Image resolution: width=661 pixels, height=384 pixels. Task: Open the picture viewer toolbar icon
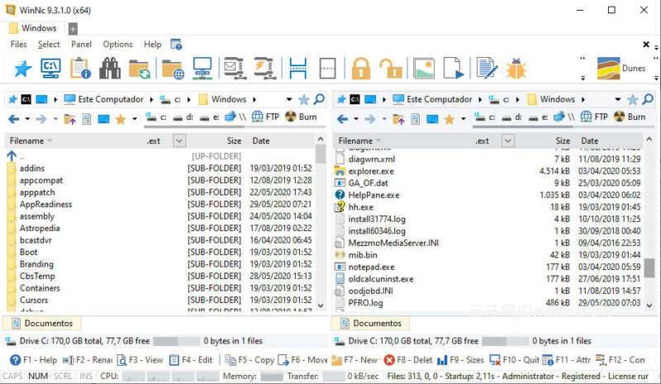click(424, 69)
